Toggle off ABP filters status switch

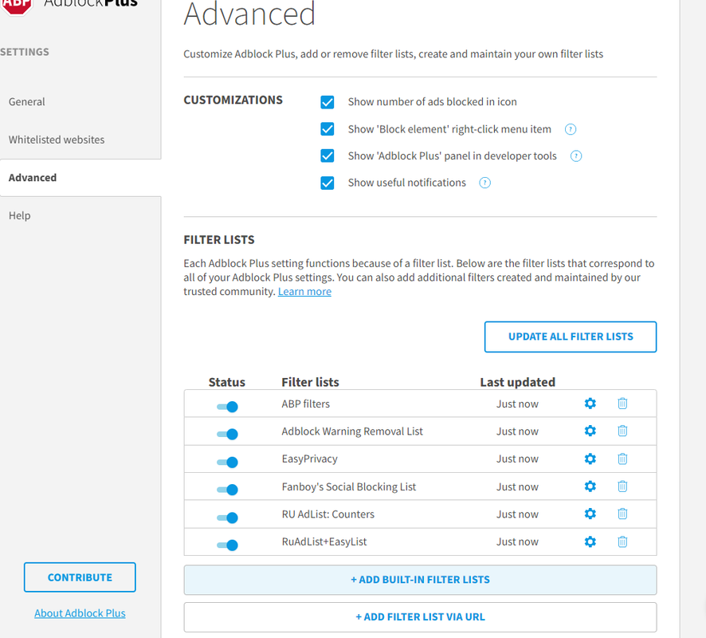click(x=227, y=407)
